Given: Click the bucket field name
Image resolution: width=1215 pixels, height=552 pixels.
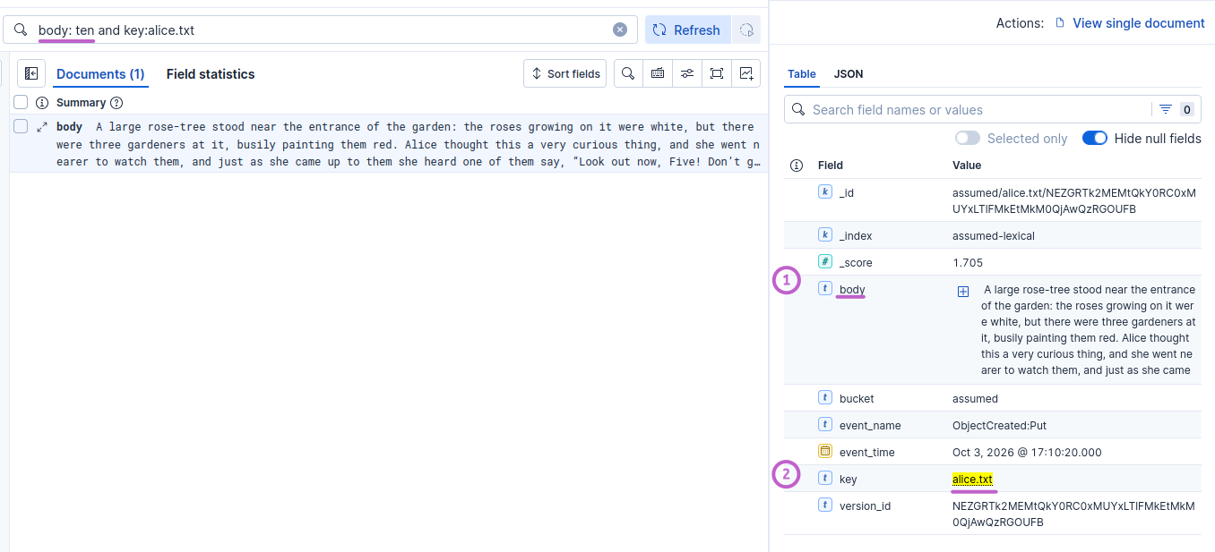Looking at the screenshot, I should pos(857,398).
